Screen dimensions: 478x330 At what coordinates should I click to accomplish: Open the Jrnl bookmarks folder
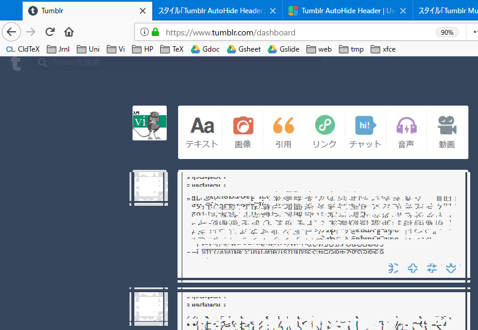click(58, 49)
